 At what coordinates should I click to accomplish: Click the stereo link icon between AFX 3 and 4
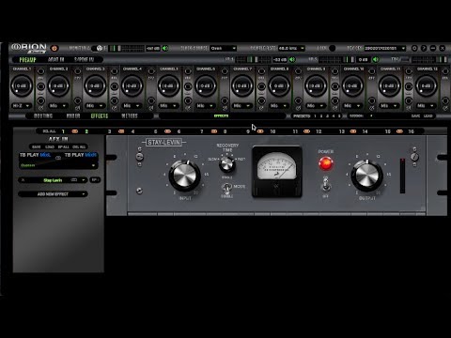[121, 131]
